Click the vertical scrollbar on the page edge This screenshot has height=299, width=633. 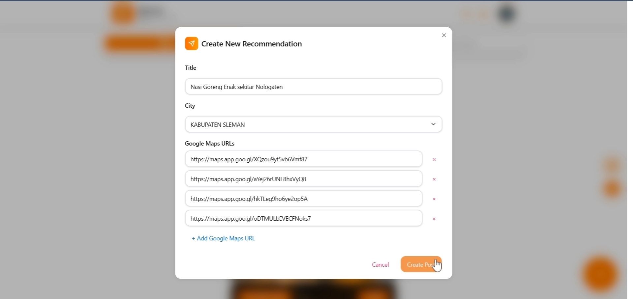click(x=630, y=149)
